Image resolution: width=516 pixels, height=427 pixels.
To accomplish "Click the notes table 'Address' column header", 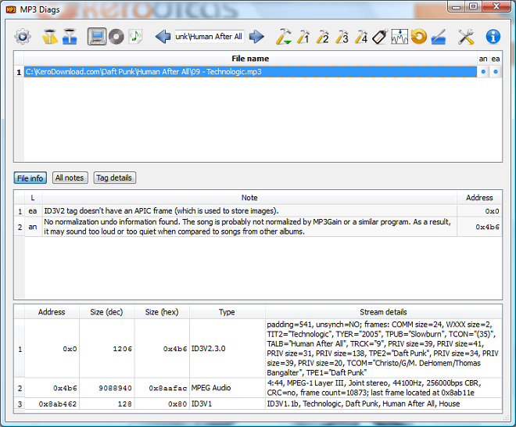I will [x=479, y=198].
